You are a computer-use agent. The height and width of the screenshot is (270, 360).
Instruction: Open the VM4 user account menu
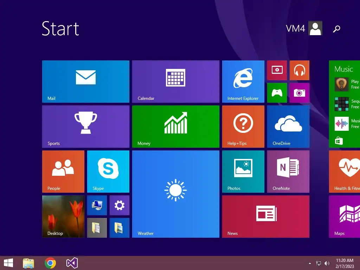304,28
